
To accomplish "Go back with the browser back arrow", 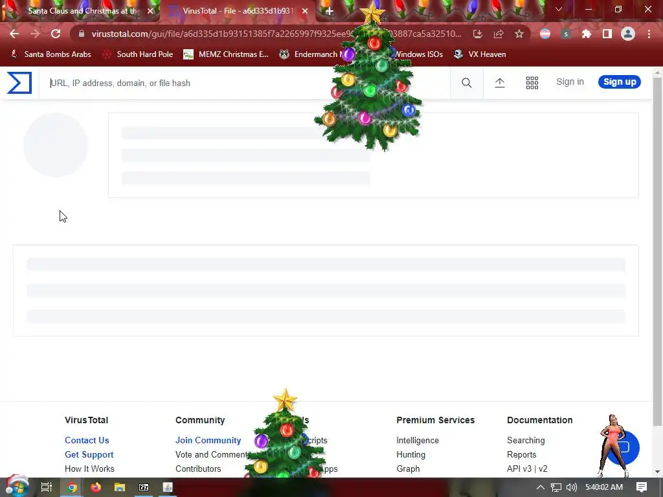I will tap(14, 34).
